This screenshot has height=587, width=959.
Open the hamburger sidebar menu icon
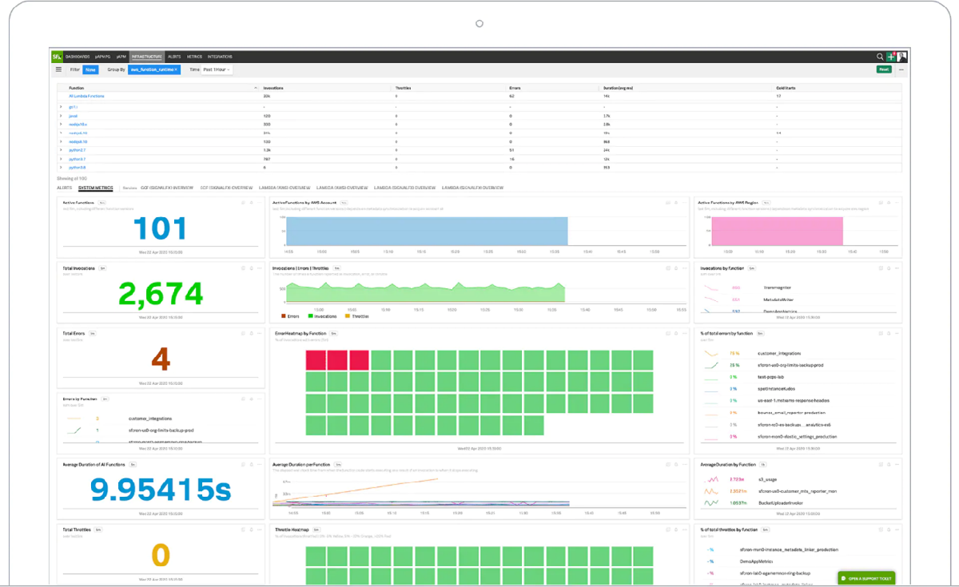[58, 69]
